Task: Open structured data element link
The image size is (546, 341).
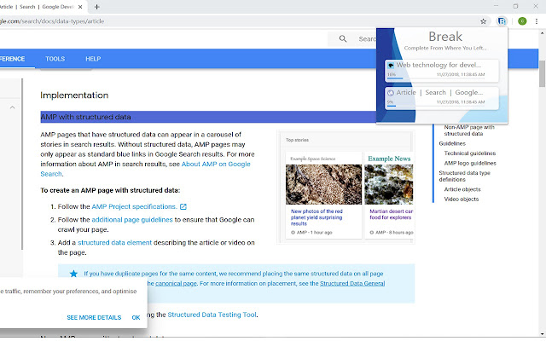Action: (114, 243)
